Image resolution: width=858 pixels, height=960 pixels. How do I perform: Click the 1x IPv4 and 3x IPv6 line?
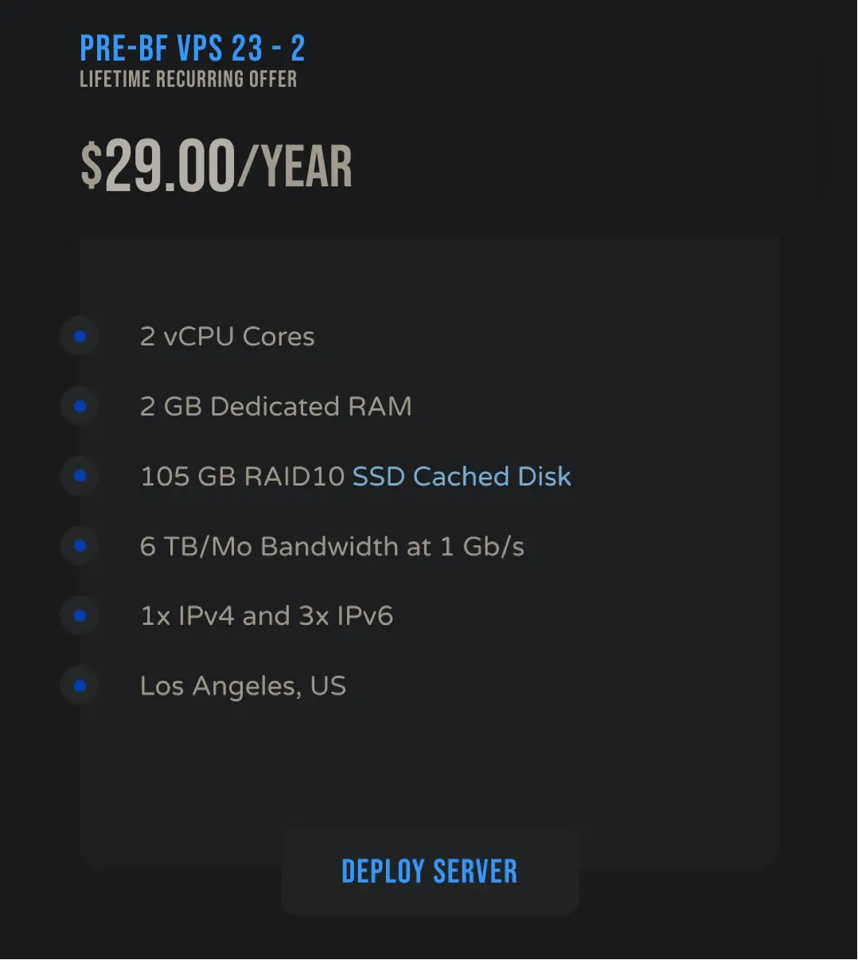267,616
